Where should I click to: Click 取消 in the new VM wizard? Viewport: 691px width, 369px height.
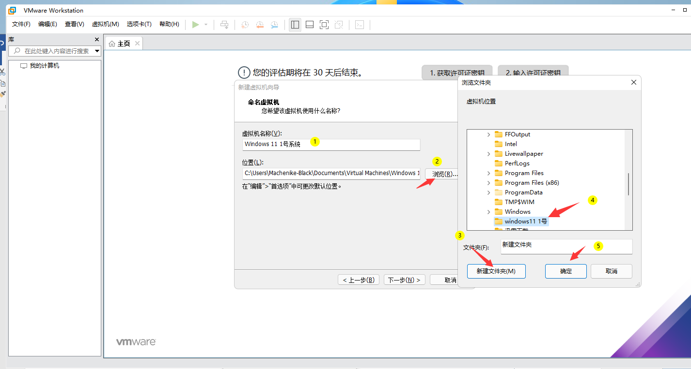(x=444, y=280)
